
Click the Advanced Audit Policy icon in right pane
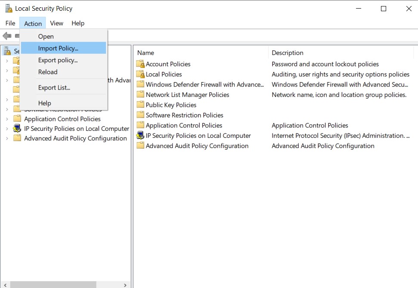[x=140, y=146]
